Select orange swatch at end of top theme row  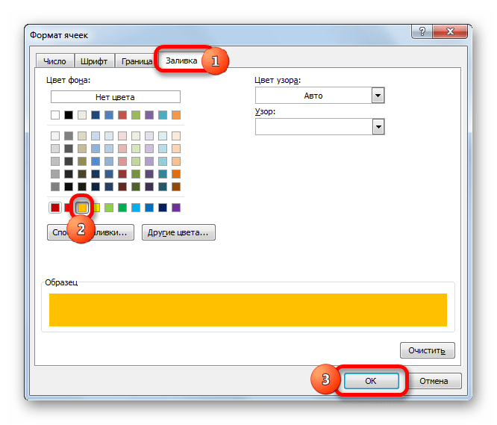(x=176, y=115)
